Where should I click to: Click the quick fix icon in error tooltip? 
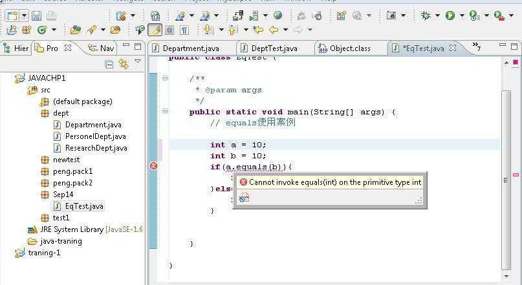pyautogui.click(x=245, y=198)
